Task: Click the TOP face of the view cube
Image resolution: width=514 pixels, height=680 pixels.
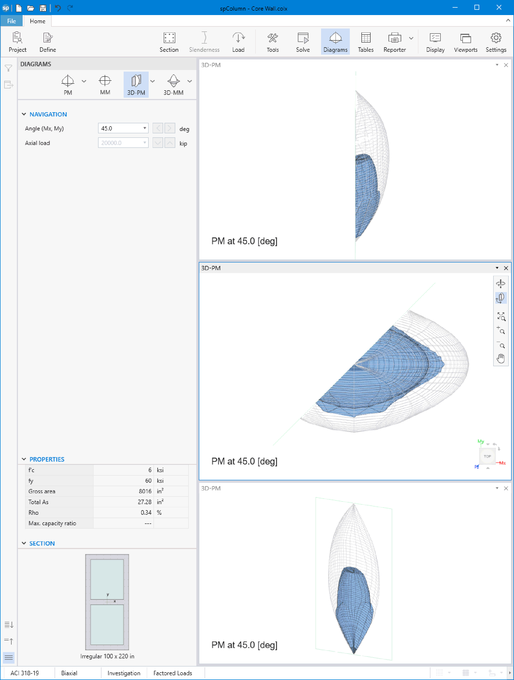Action: coord(487,457)
